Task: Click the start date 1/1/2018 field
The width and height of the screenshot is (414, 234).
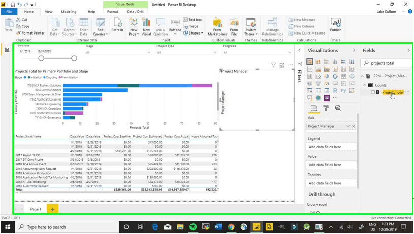Action: pyautogui.click(x=25, y=51)
